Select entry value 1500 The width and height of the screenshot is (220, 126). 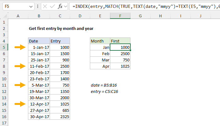60,54
